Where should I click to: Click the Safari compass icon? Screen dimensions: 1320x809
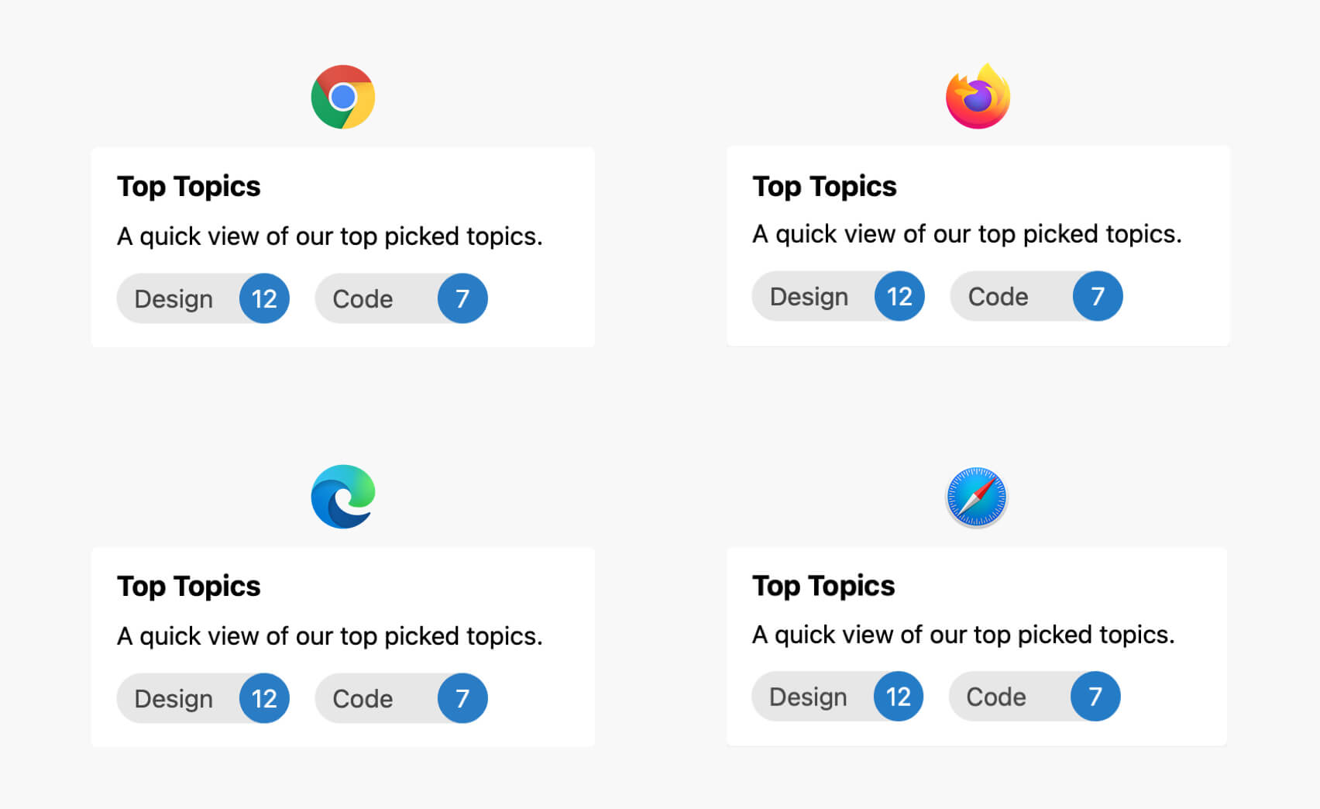click(977, 497)
